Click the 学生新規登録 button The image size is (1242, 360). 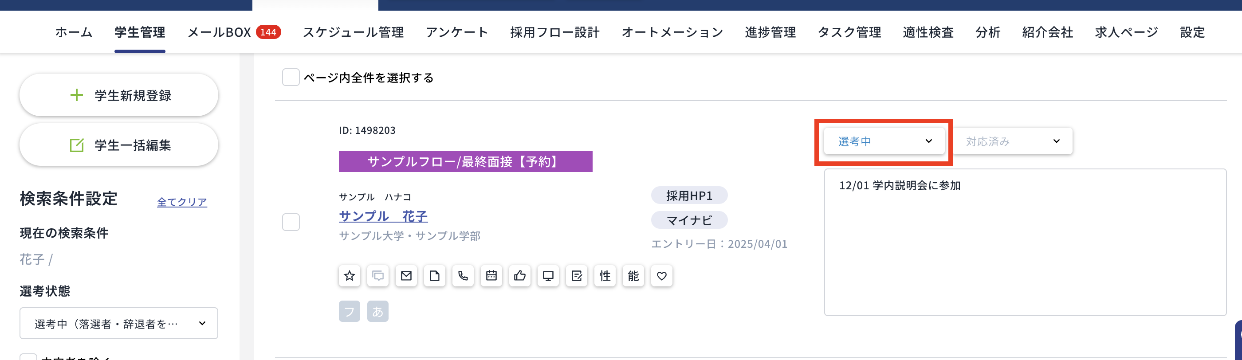coord(118,95)
